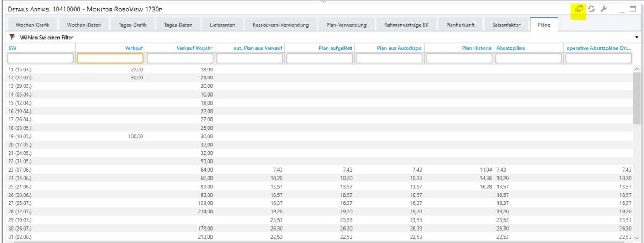Click Plan Historie value '14,36'

pyautogui.click(x=485, y=178)
